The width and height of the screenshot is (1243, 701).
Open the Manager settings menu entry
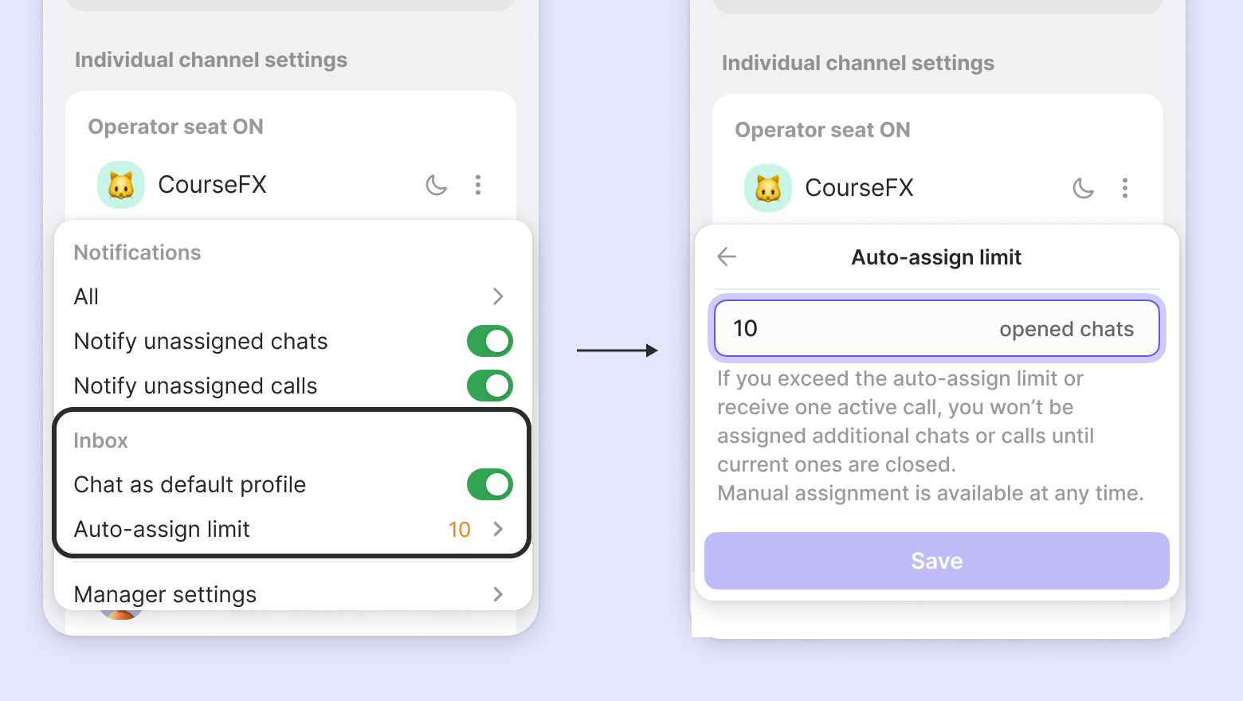[292, 594]
